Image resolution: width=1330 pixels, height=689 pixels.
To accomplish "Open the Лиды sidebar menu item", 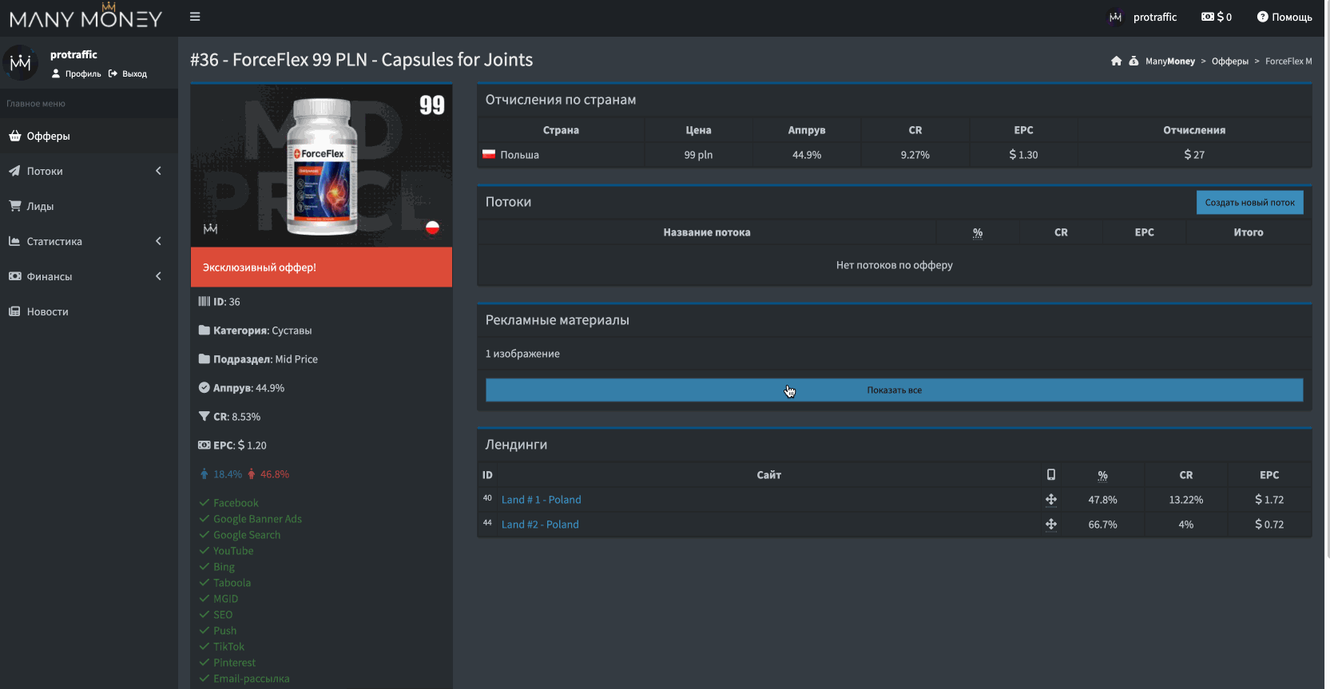I will (x=89, y=206).
